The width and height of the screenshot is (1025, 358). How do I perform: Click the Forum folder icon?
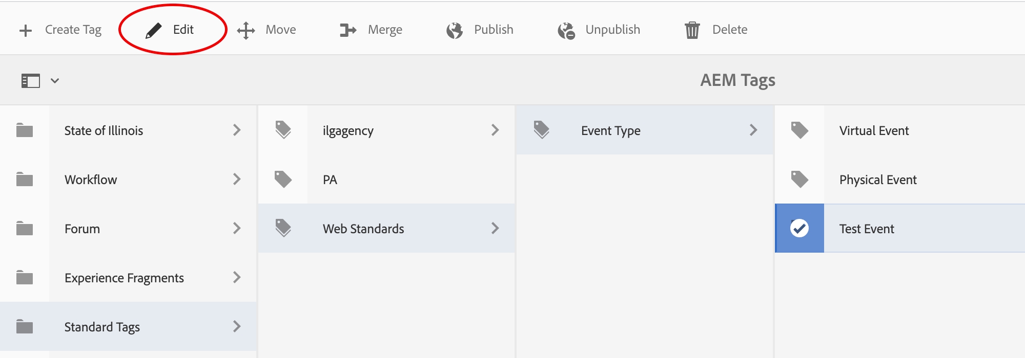pos(25,229)
